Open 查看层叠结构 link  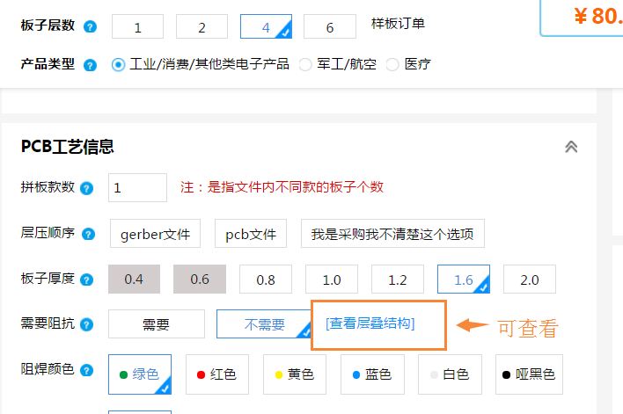[x=370, y=323]
